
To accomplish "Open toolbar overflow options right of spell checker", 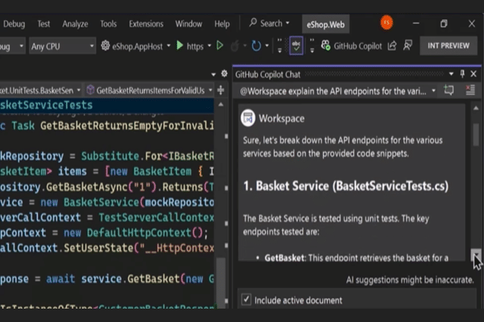I will 312,45.
